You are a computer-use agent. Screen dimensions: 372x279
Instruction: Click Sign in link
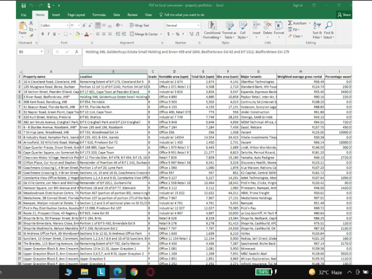click(x=298, y=5)
